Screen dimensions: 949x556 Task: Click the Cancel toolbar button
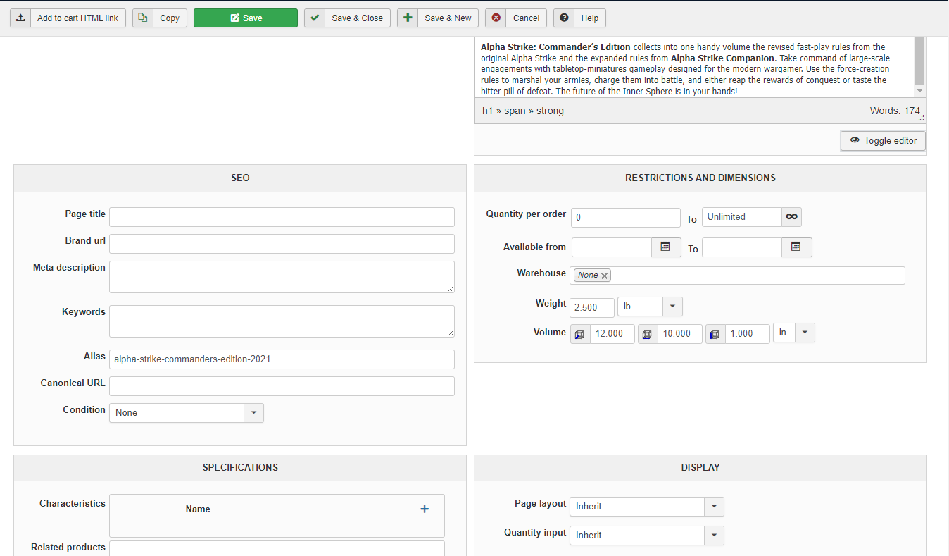point(516,18)
